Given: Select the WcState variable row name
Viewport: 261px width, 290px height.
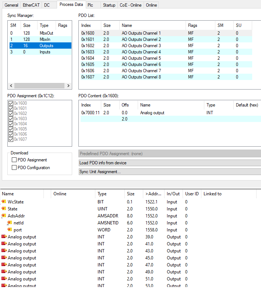Looking at the screenshot, I should [x=16, y=202].
